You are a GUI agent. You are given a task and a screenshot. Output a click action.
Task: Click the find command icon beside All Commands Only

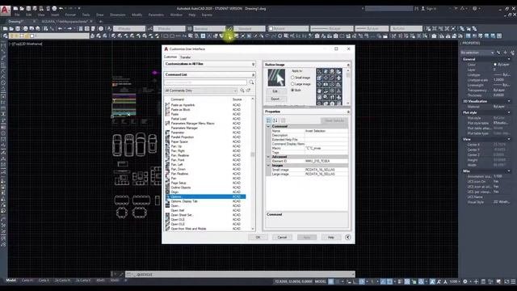tap(242, 91)
